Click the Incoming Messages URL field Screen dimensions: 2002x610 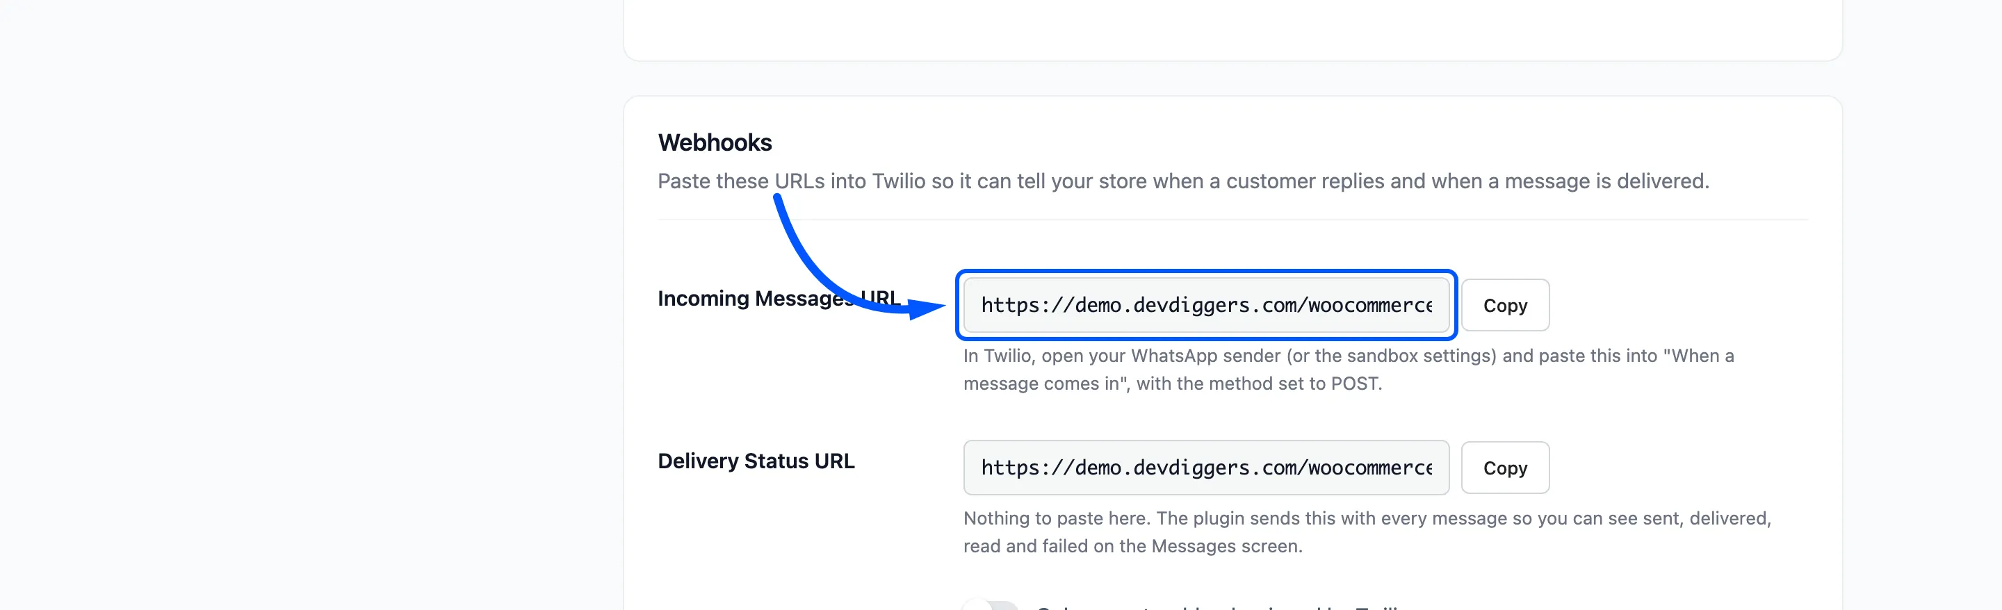pos(1206,304)
